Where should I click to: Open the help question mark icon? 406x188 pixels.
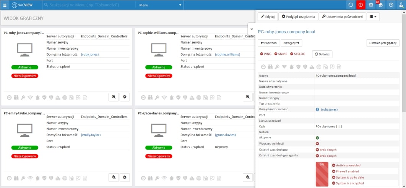pyautogui.click(x=391, y=5)
